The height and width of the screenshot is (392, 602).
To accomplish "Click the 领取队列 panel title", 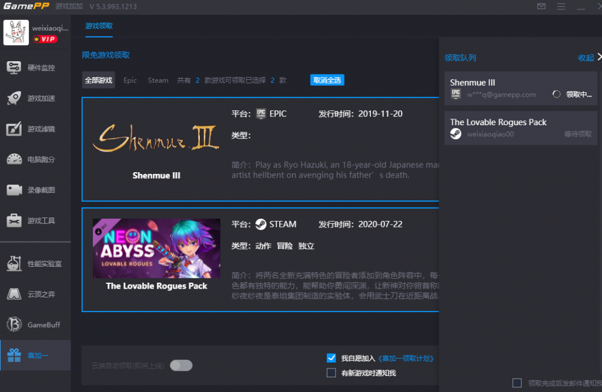I will [460, 58].
